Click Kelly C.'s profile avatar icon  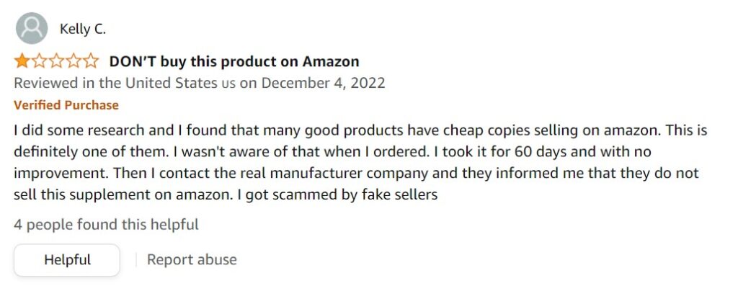coord(31,29)
